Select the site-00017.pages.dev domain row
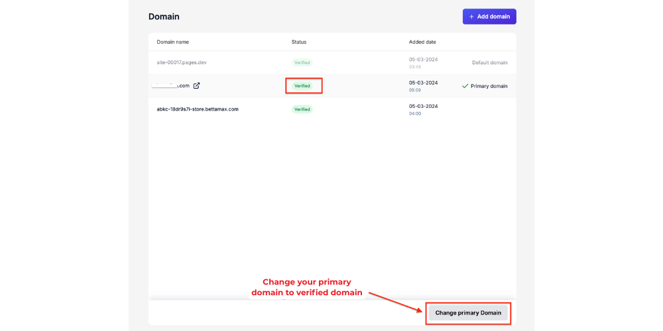This screenshot has width=663, height=331. 181,63
